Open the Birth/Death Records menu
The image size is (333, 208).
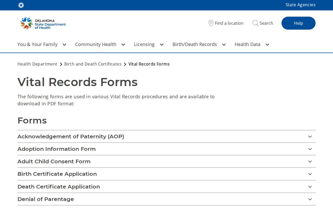pyautogui.click(x=195, y=44)
